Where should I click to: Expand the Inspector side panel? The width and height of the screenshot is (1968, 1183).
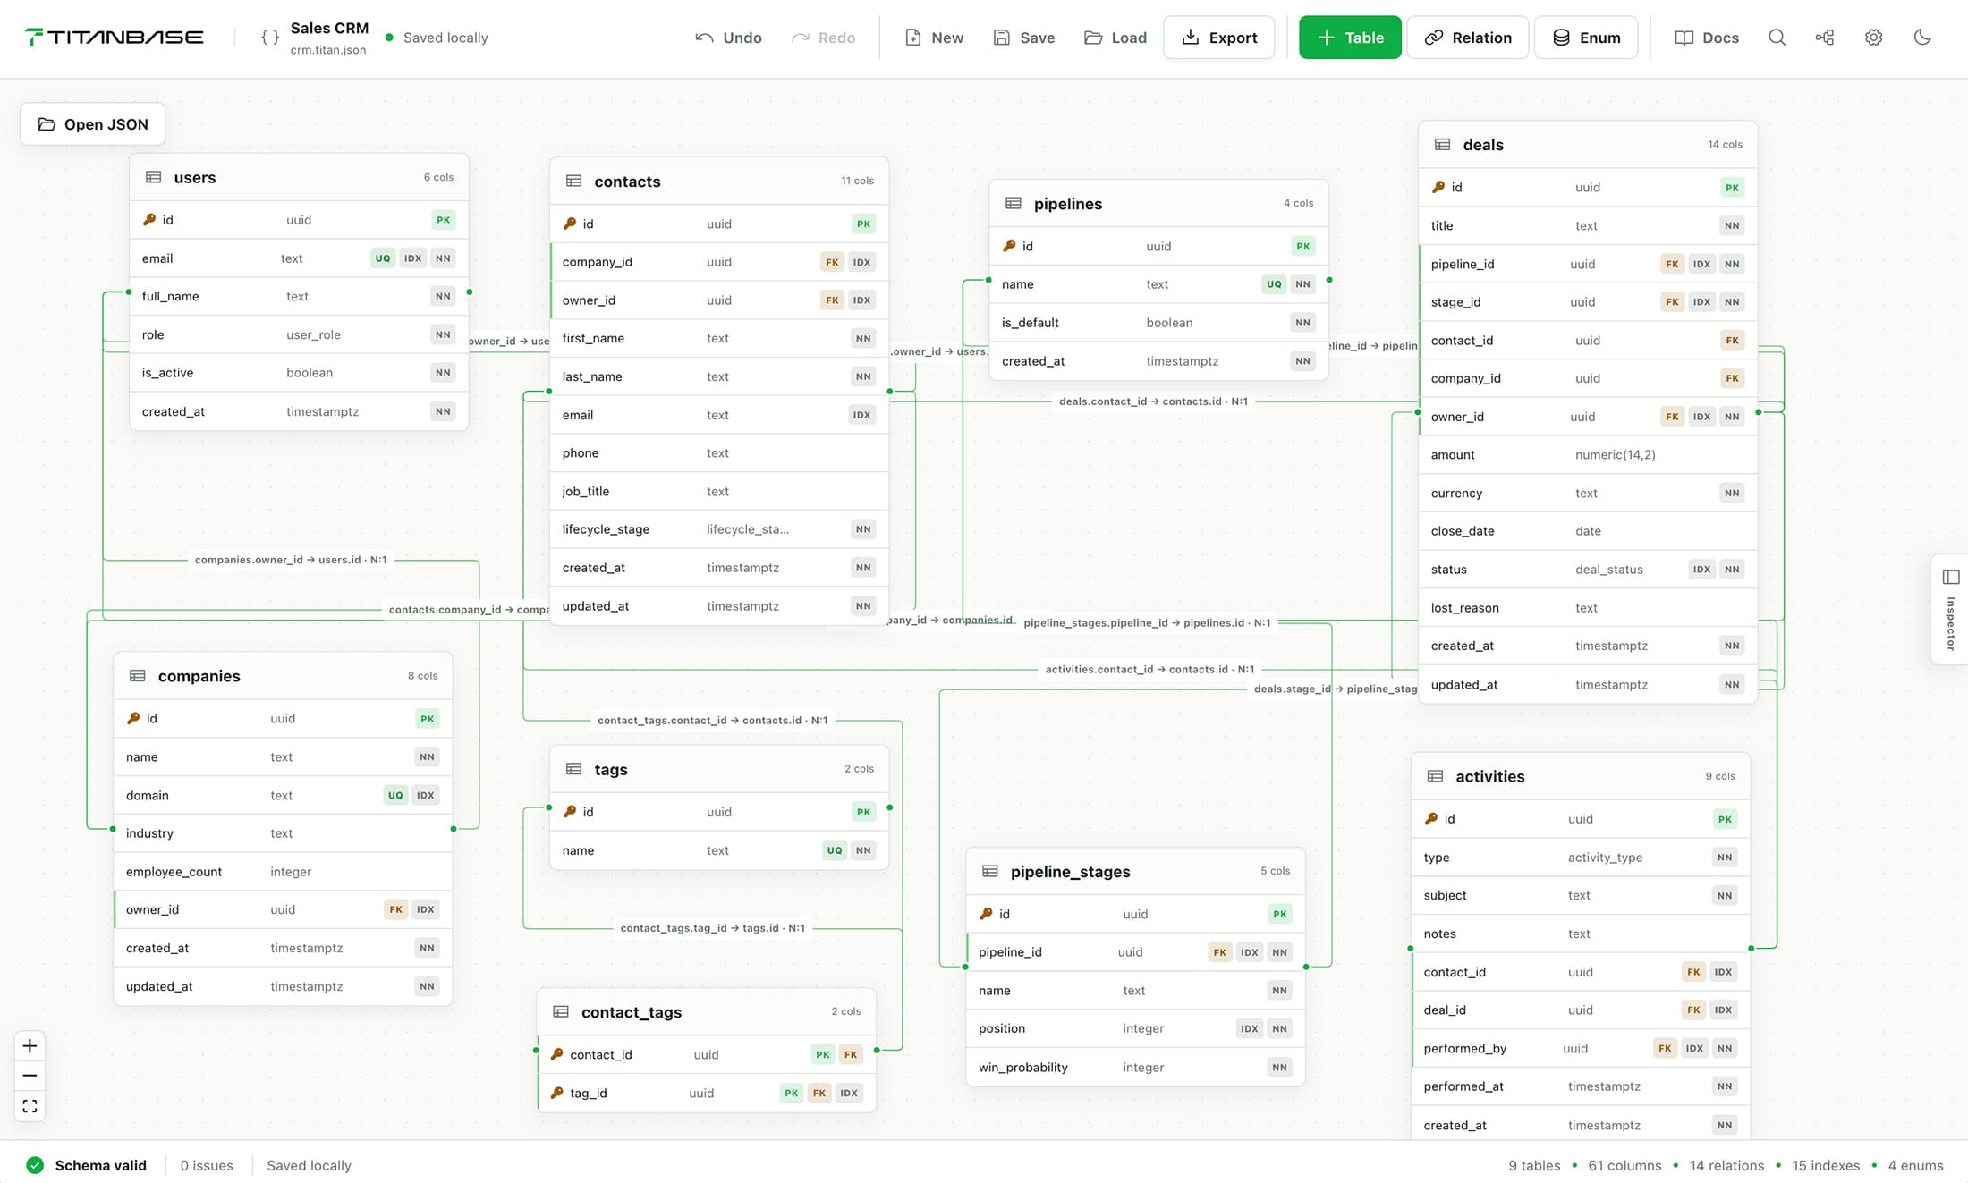[1951, 610]
